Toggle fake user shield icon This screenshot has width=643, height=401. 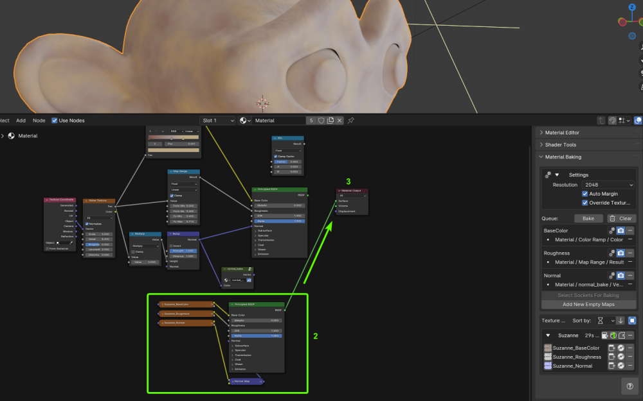click(321, 121)
